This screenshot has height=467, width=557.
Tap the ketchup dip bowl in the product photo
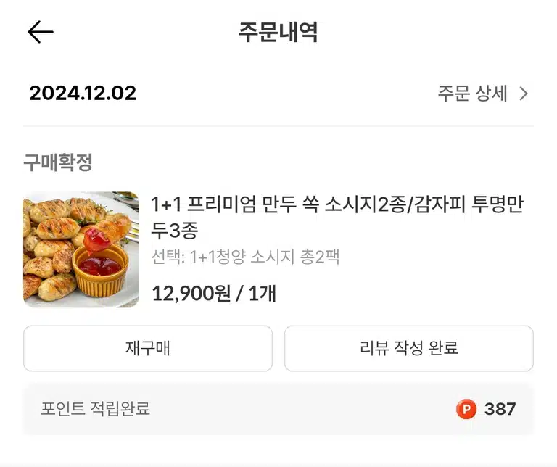pyautogui.click(x=100, y=272)
